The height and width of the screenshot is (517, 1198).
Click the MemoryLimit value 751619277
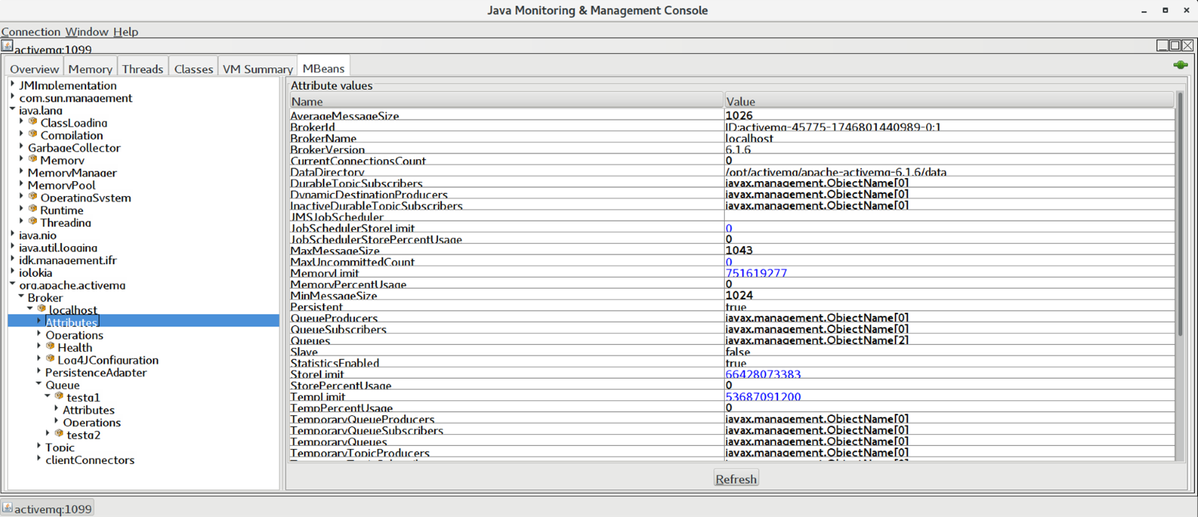[756, 273]
